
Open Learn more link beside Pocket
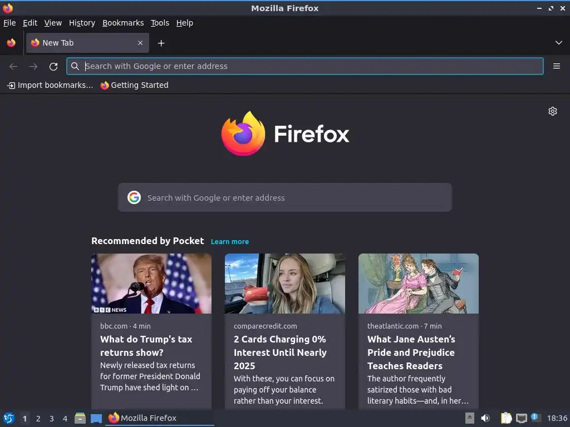[x=230, y=242]
